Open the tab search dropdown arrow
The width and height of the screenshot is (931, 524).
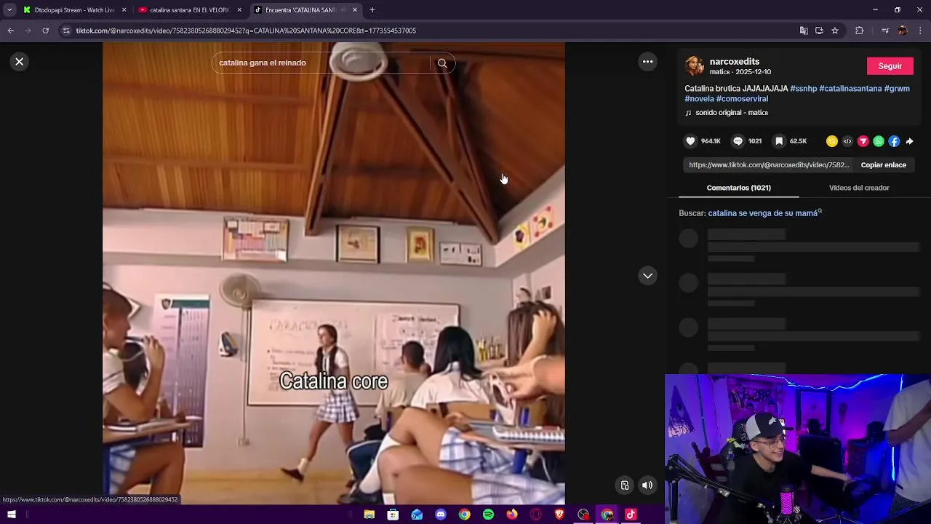(x=9, y=10)
